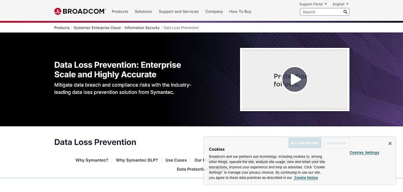Open the English language dropdown
This screenshot has height=192, width=403.
tap(340, 4)
